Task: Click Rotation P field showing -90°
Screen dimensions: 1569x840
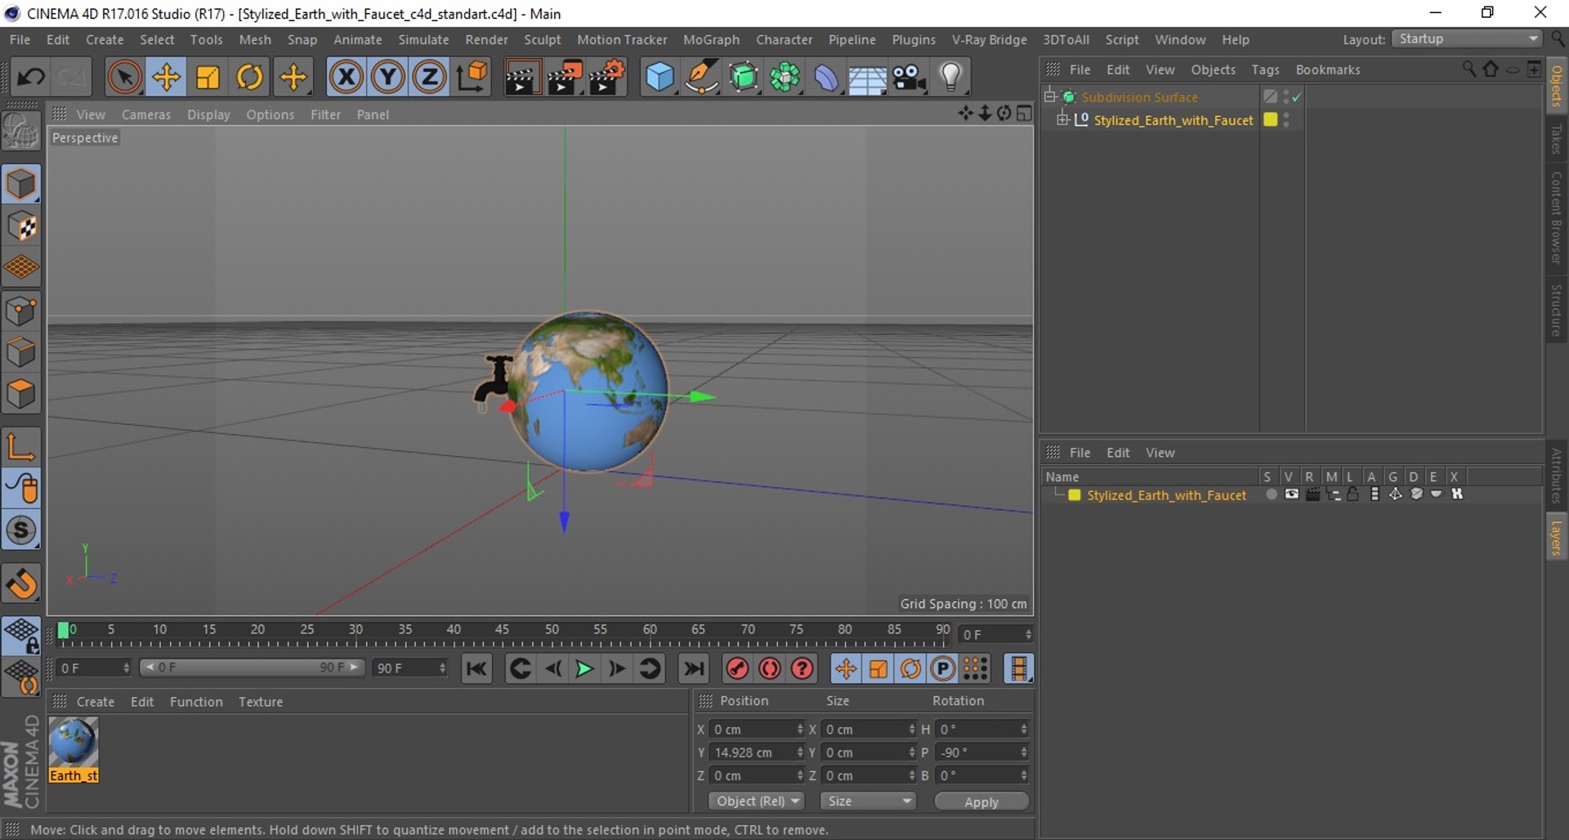Action: [x=977, y=753]
